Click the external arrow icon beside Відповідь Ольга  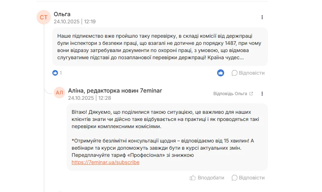[251, 94]
